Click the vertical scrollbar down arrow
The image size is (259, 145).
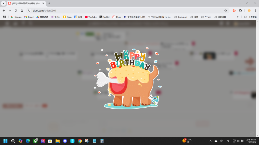pyautogui.click(x=257, y=135)
